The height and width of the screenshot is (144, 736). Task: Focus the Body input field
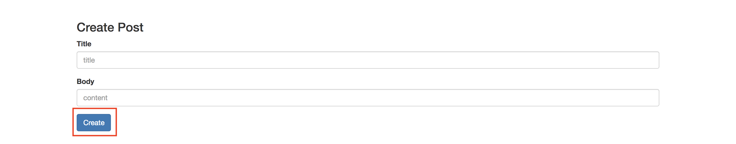[367, 98]
